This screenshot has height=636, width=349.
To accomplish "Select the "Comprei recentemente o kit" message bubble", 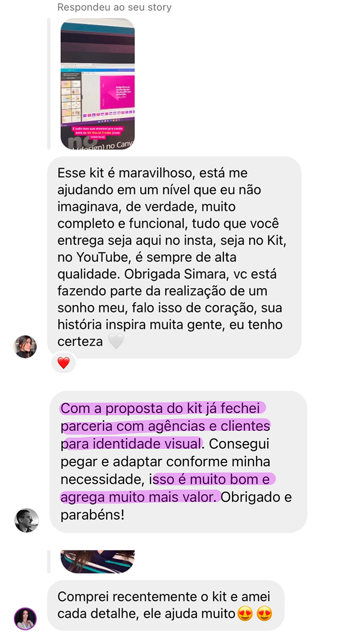I will (165, 605).
